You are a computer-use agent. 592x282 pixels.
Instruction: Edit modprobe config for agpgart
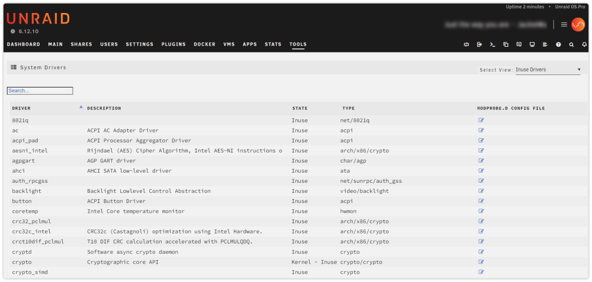(x=481, y=161)
